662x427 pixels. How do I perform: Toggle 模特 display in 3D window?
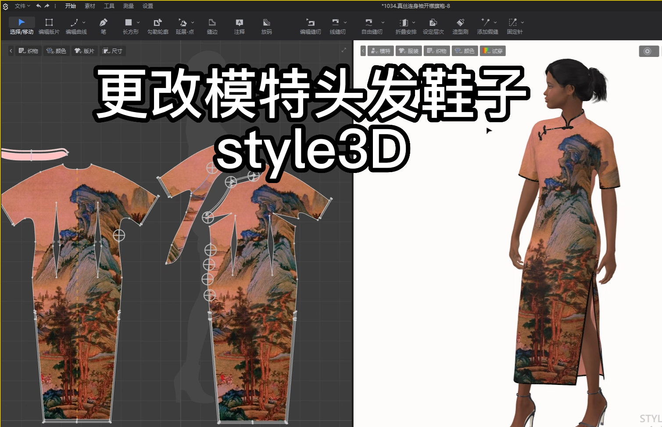click(380, 51)
